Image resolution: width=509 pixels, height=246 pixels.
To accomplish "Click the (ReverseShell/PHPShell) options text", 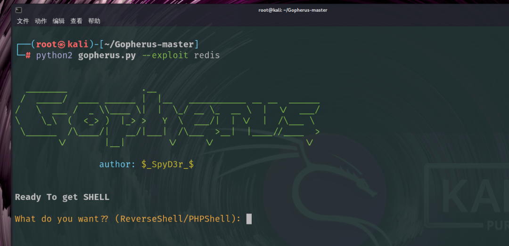I will click(x=175, y=219).
